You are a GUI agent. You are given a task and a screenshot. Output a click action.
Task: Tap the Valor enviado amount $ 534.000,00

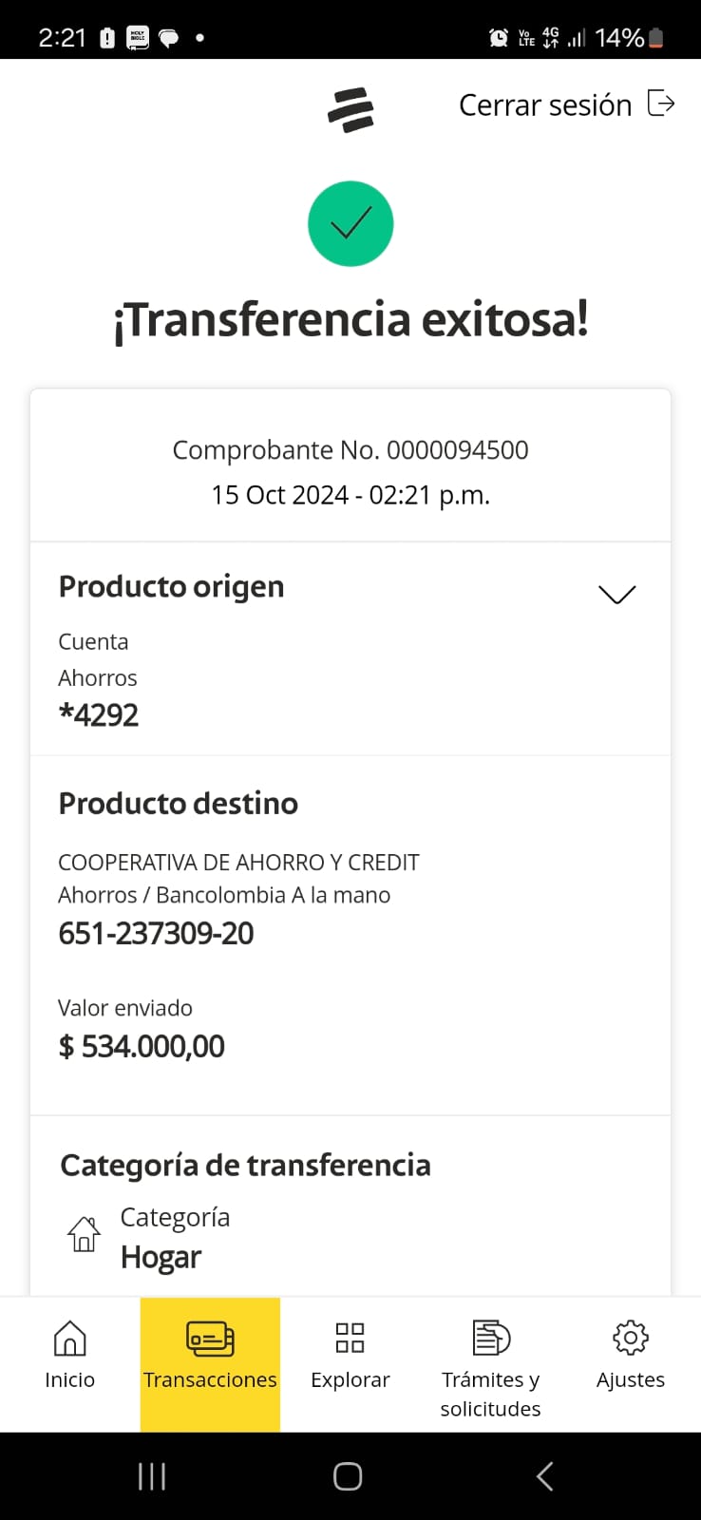tap(142, 1047)
